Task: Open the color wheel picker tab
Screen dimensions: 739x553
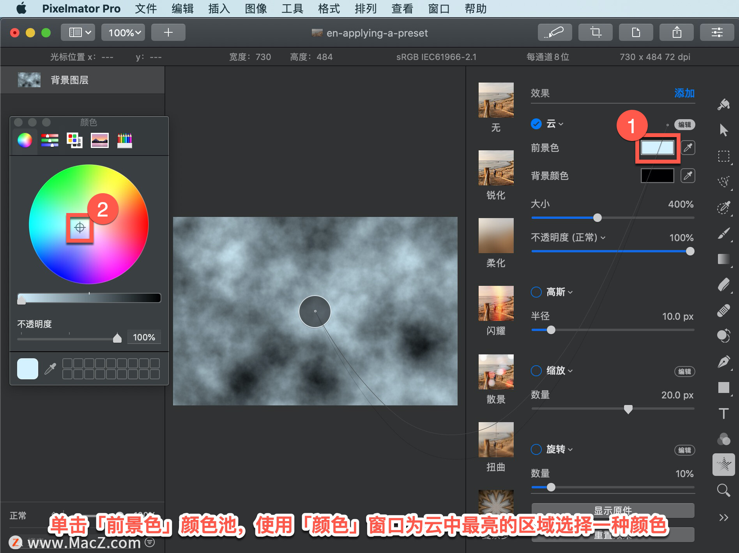Action: pos(25,140)
